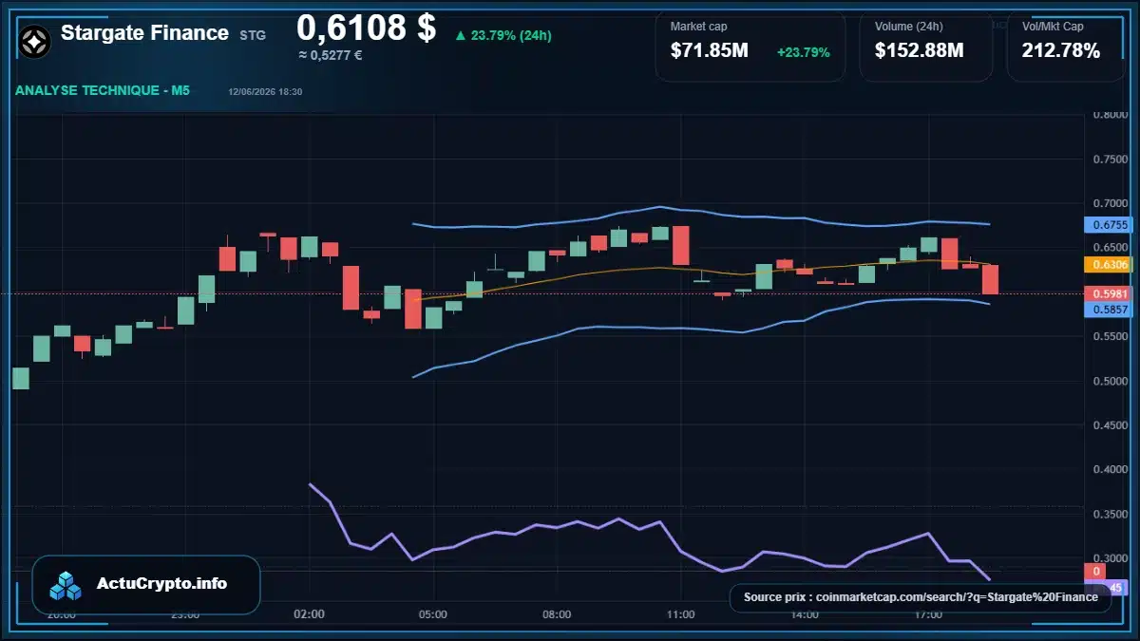Click the ANALYSE TECHNIQUE - M5 heading

[103, 91]
